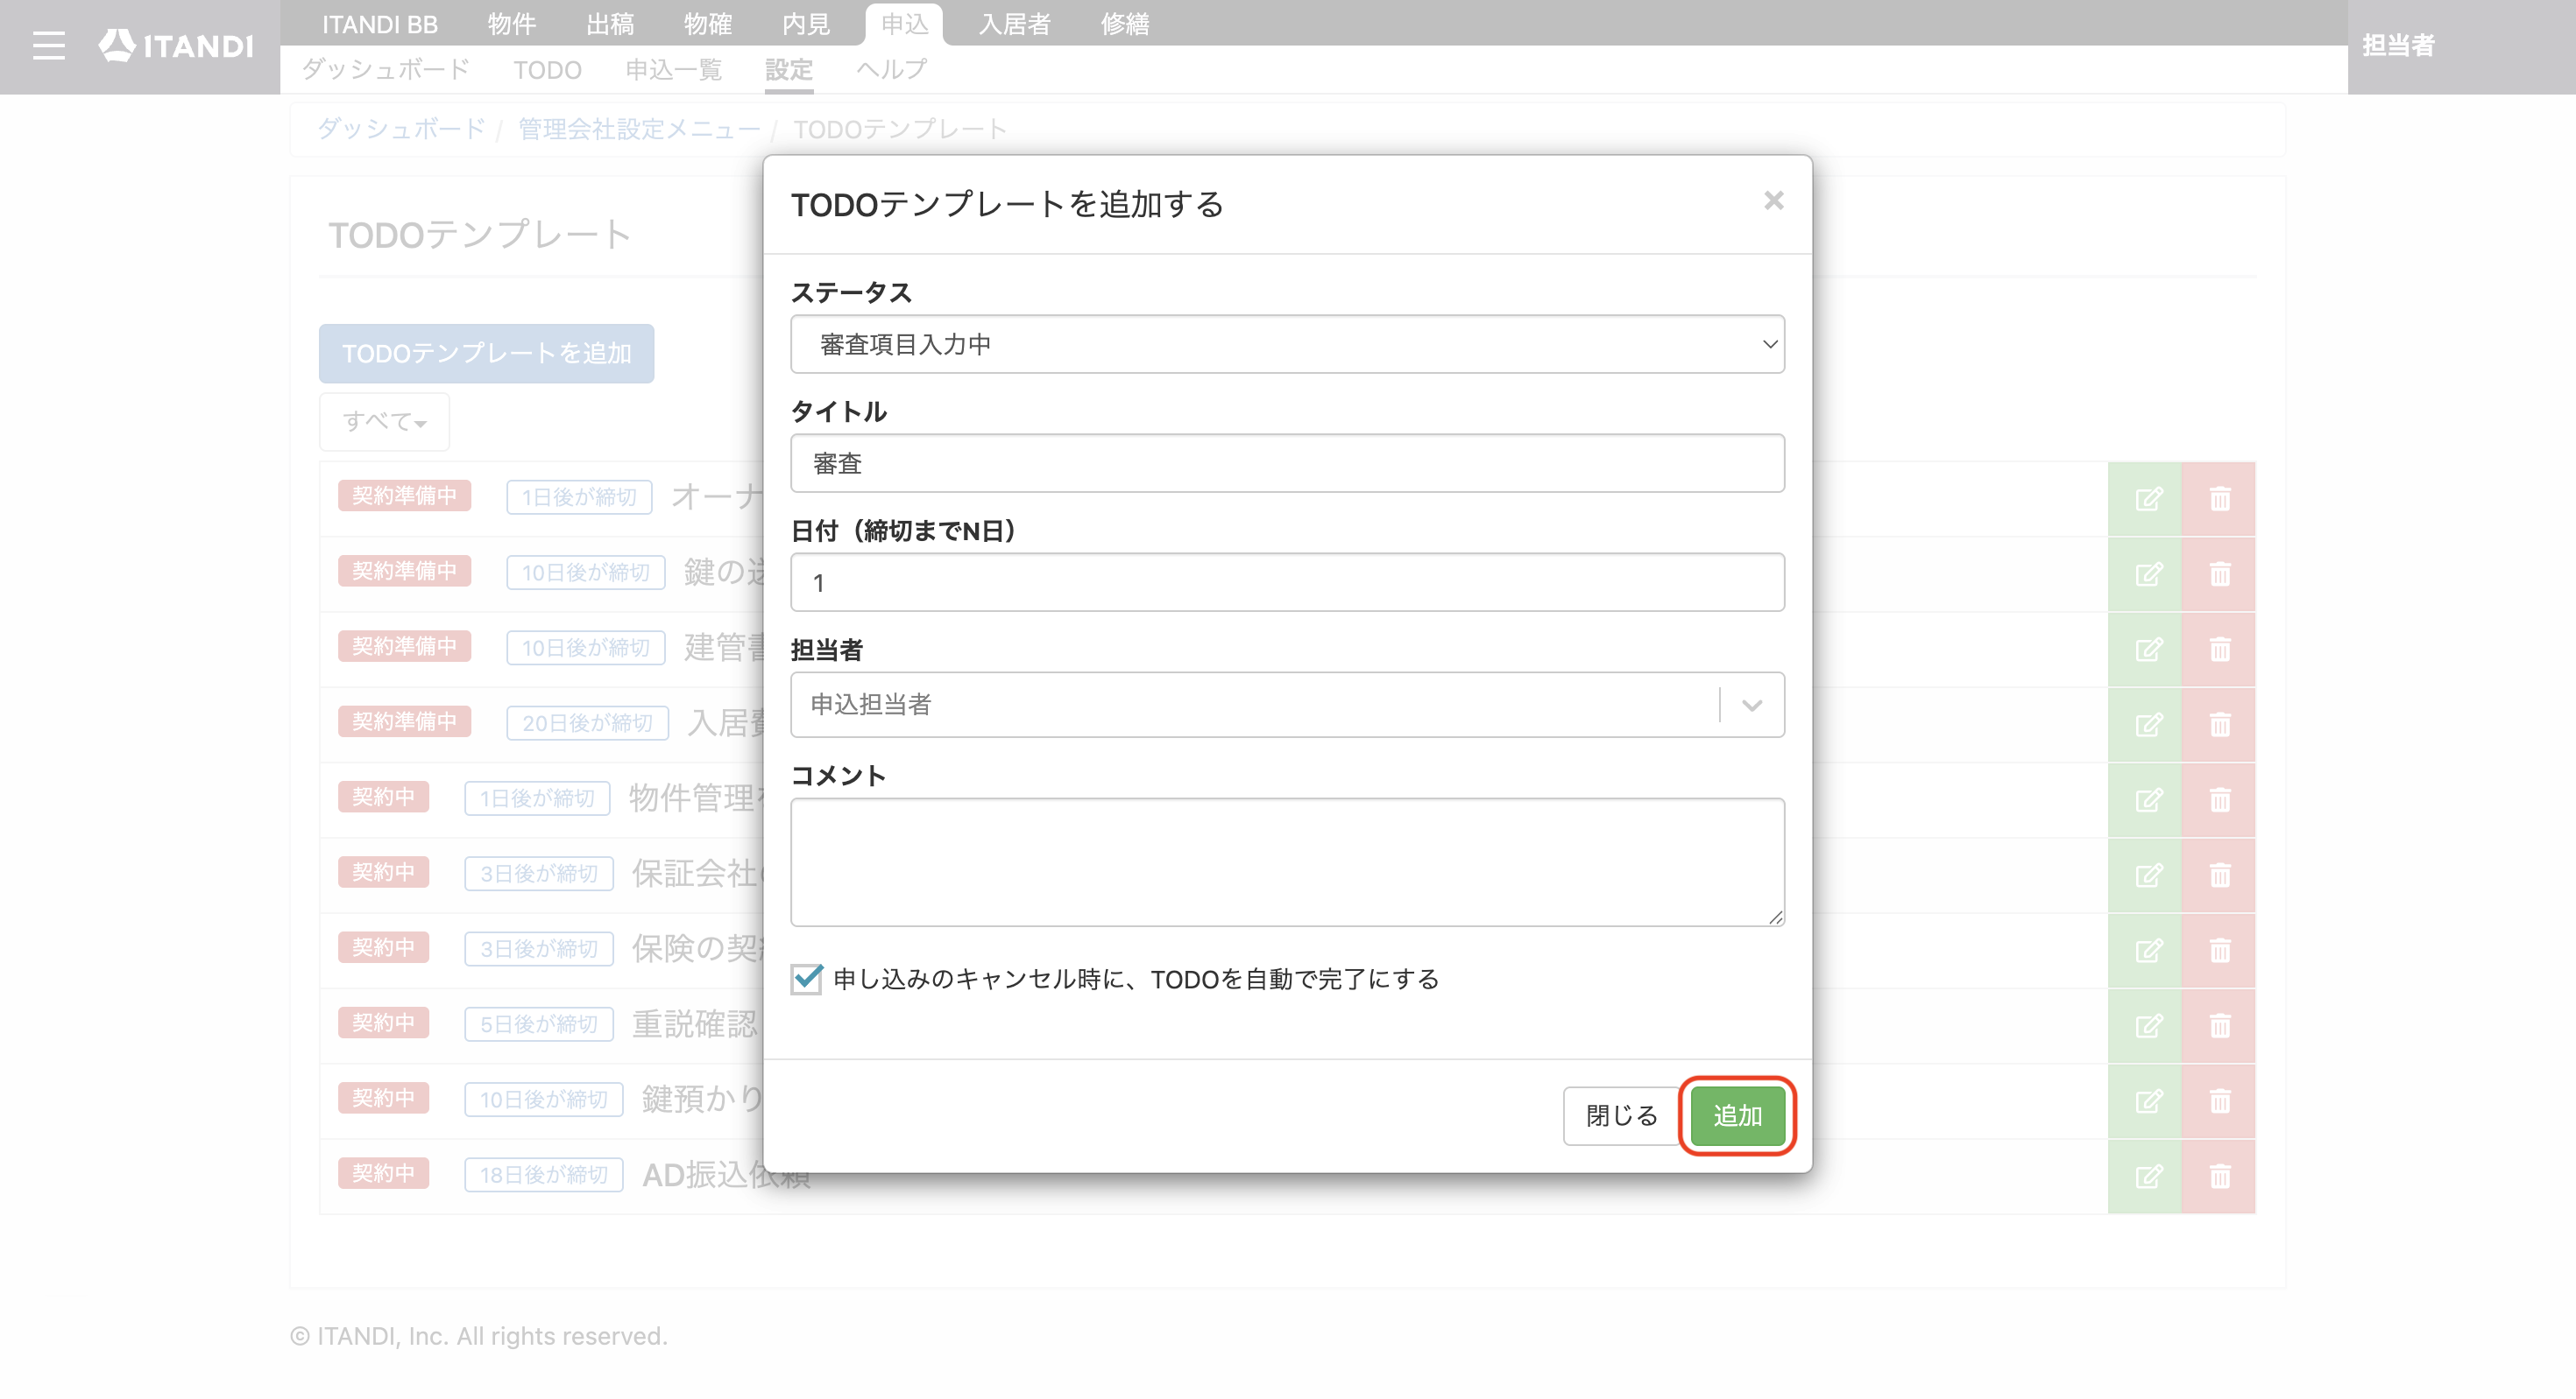Click the ITANDI logo
The width and height of the screenshot is (2576, 1399).
(176, 46)
